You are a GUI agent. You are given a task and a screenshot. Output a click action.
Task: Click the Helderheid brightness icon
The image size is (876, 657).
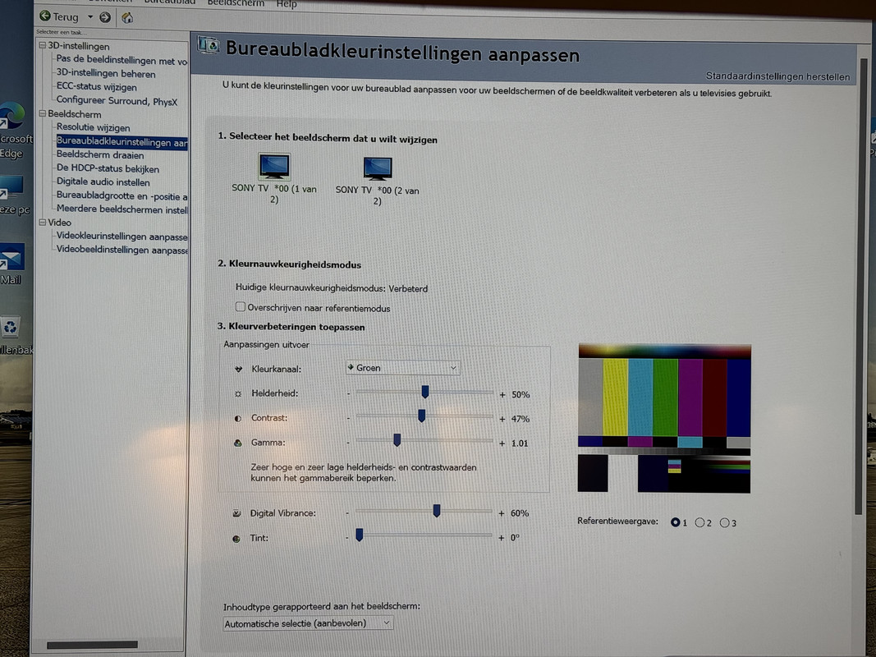tap(238, 394)
